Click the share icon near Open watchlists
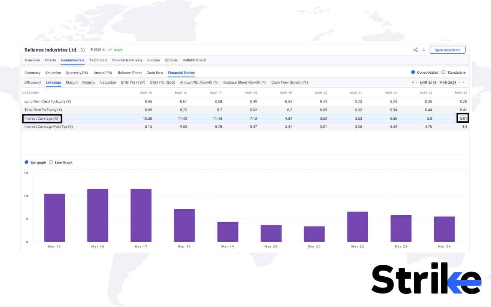The width and height of the screenshot is (491, 307). pyautogui.click(x=415, y=50)
